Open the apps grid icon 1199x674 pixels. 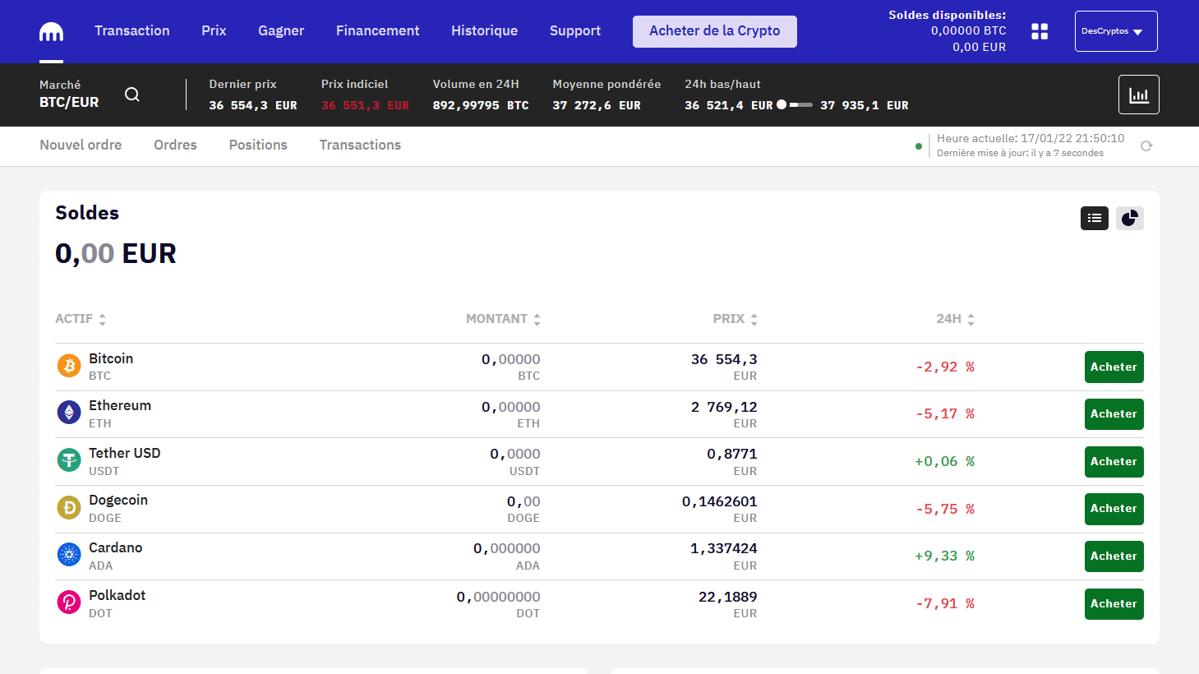click(1040, 31)
